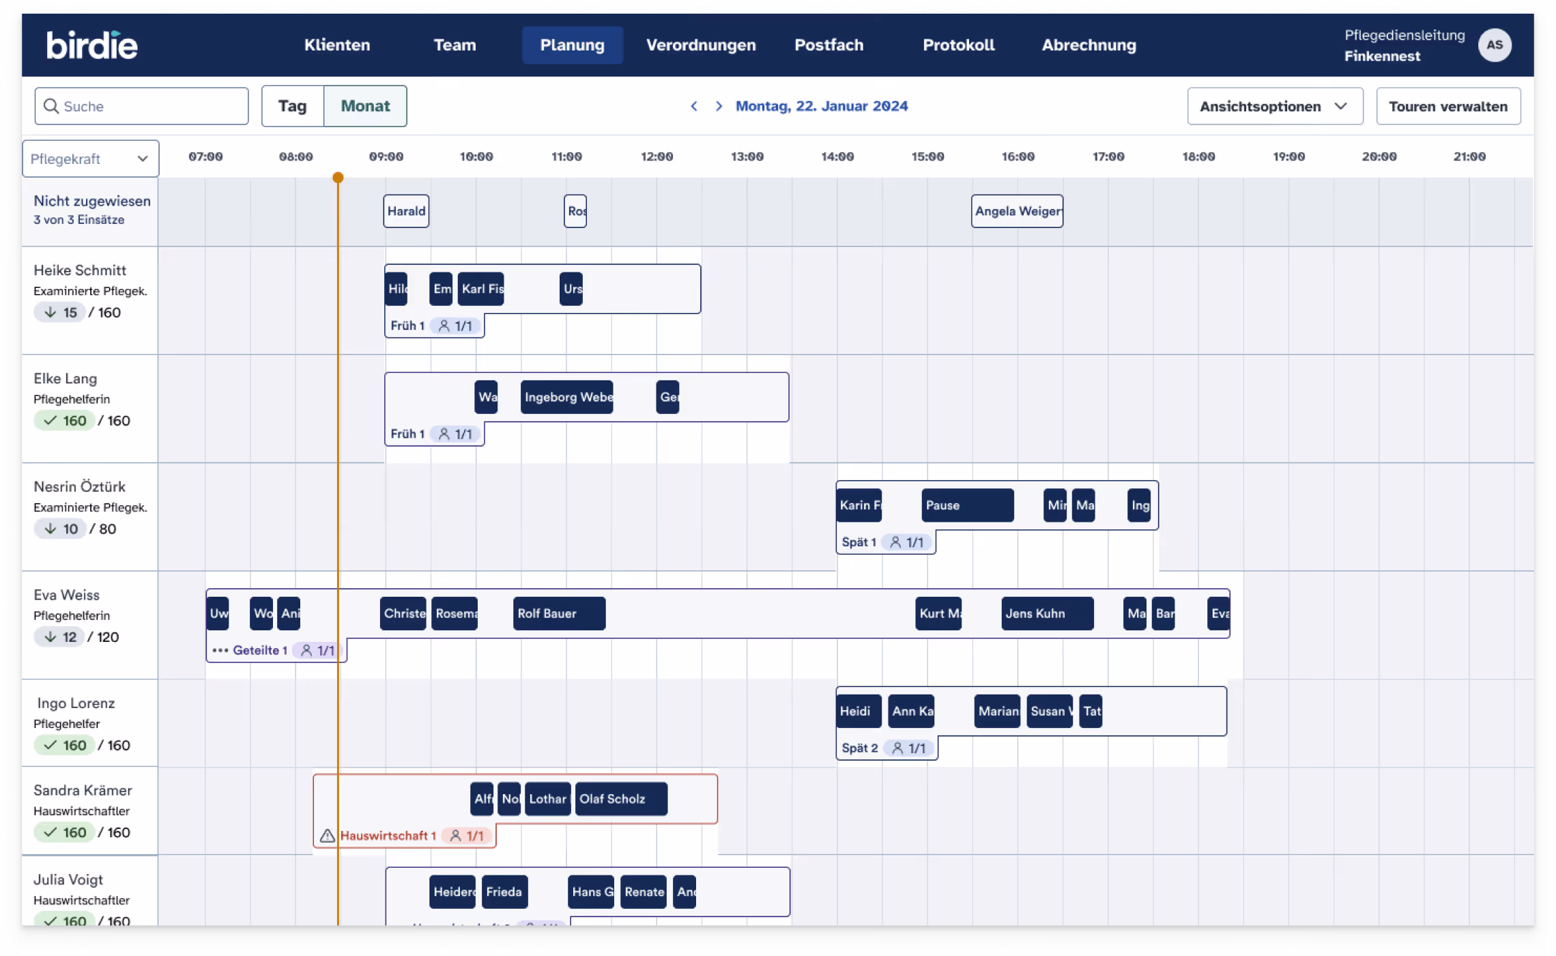This screenshot has height=956, width=1556.
Task: Click the birdie logo
Action: 92,45
